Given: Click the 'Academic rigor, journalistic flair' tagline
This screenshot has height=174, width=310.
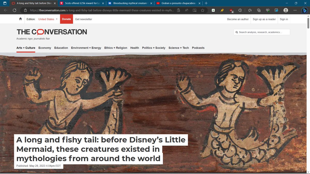Looking at the screenshot, I should [x=33, y=39].
